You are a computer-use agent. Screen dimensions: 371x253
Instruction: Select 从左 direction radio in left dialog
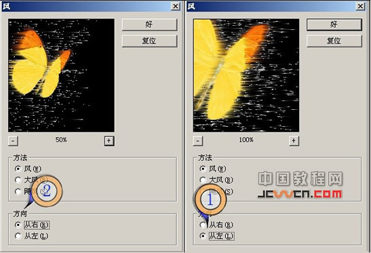point(18,236)
